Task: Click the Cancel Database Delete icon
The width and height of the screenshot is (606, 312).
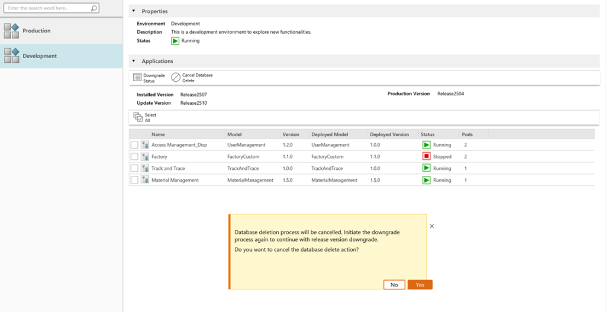Action: [x=176, y=78]
